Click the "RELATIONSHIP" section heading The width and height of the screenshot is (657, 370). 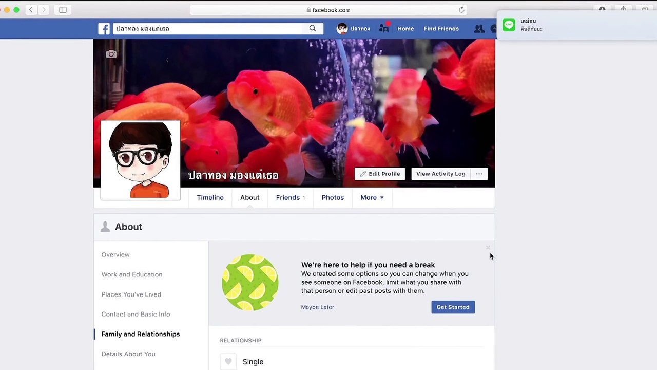241,341
